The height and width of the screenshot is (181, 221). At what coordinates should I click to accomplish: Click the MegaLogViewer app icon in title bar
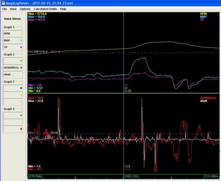pos(3,3)
